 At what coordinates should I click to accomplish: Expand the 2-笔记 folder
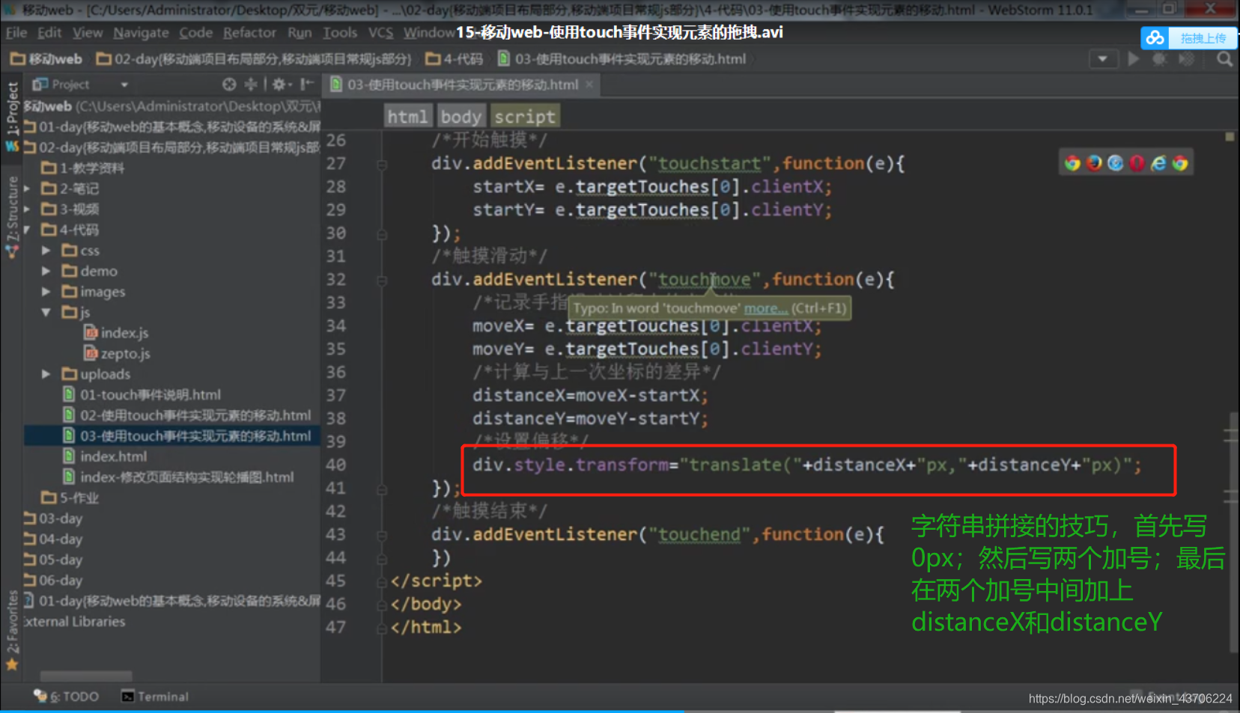[x=27, y=189]
